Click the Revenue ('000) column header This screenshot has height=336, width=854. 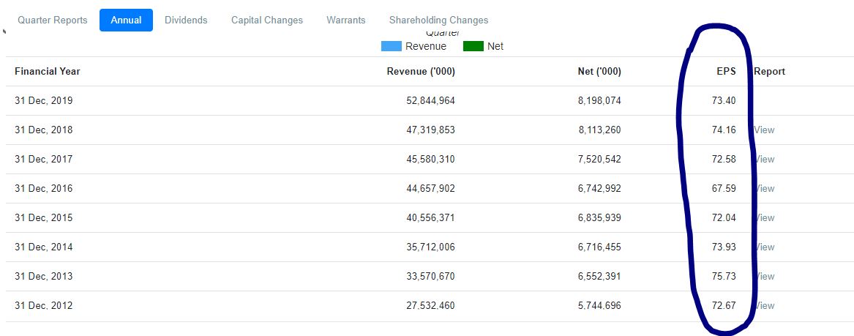pos(421,72)
